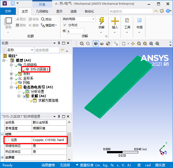Click the 快速启动 search field
Image resolution: width=173 pixels, height=168 pixels.
(x=131, y=11)
